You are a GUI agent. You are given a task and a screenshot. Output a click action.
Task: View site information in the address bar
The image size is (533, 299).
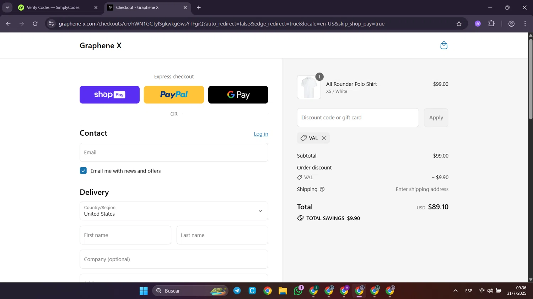[51, 24]
